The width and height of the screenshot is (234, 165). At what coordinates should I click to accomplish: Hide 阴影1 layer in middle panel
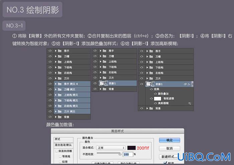point(95,83)
